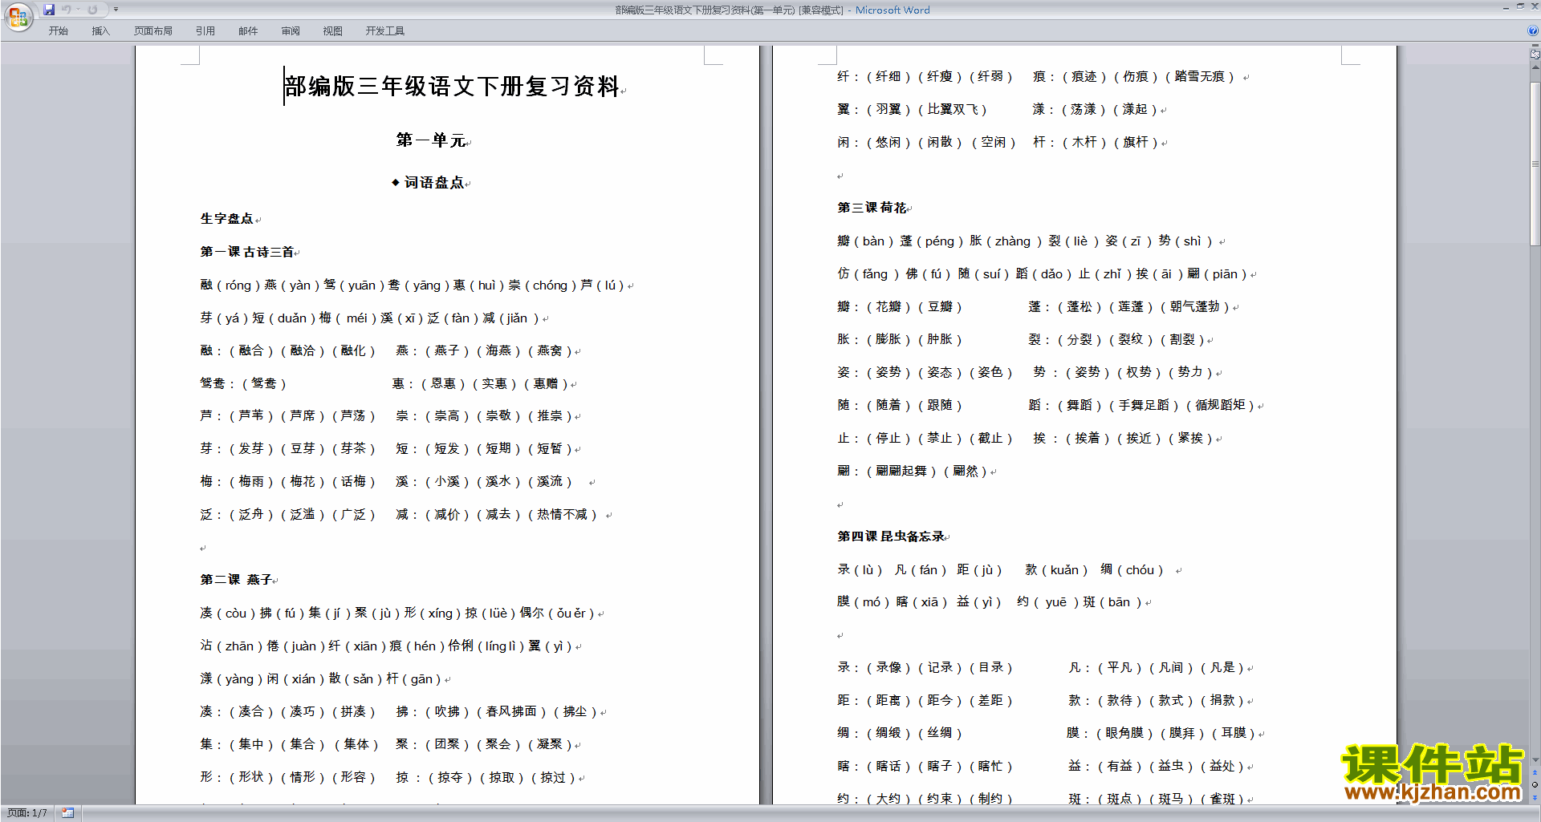Click the Redo/Repeat icon

point(92,10)
